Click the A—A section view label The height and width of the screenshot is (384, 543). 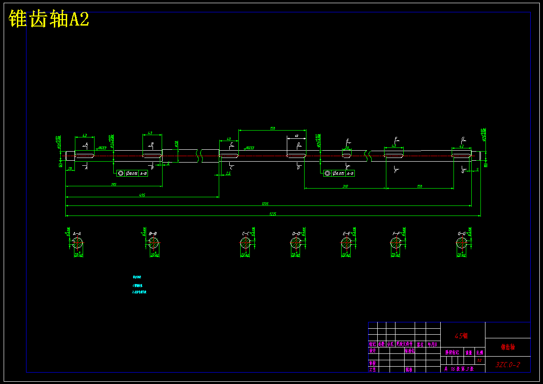[x=77, y=234]
